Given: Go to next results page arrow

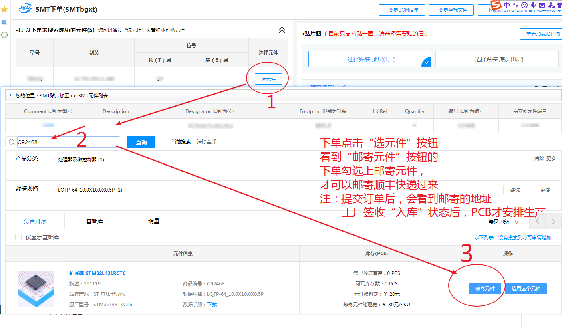Looking at the screenshot, I should 553,222.
